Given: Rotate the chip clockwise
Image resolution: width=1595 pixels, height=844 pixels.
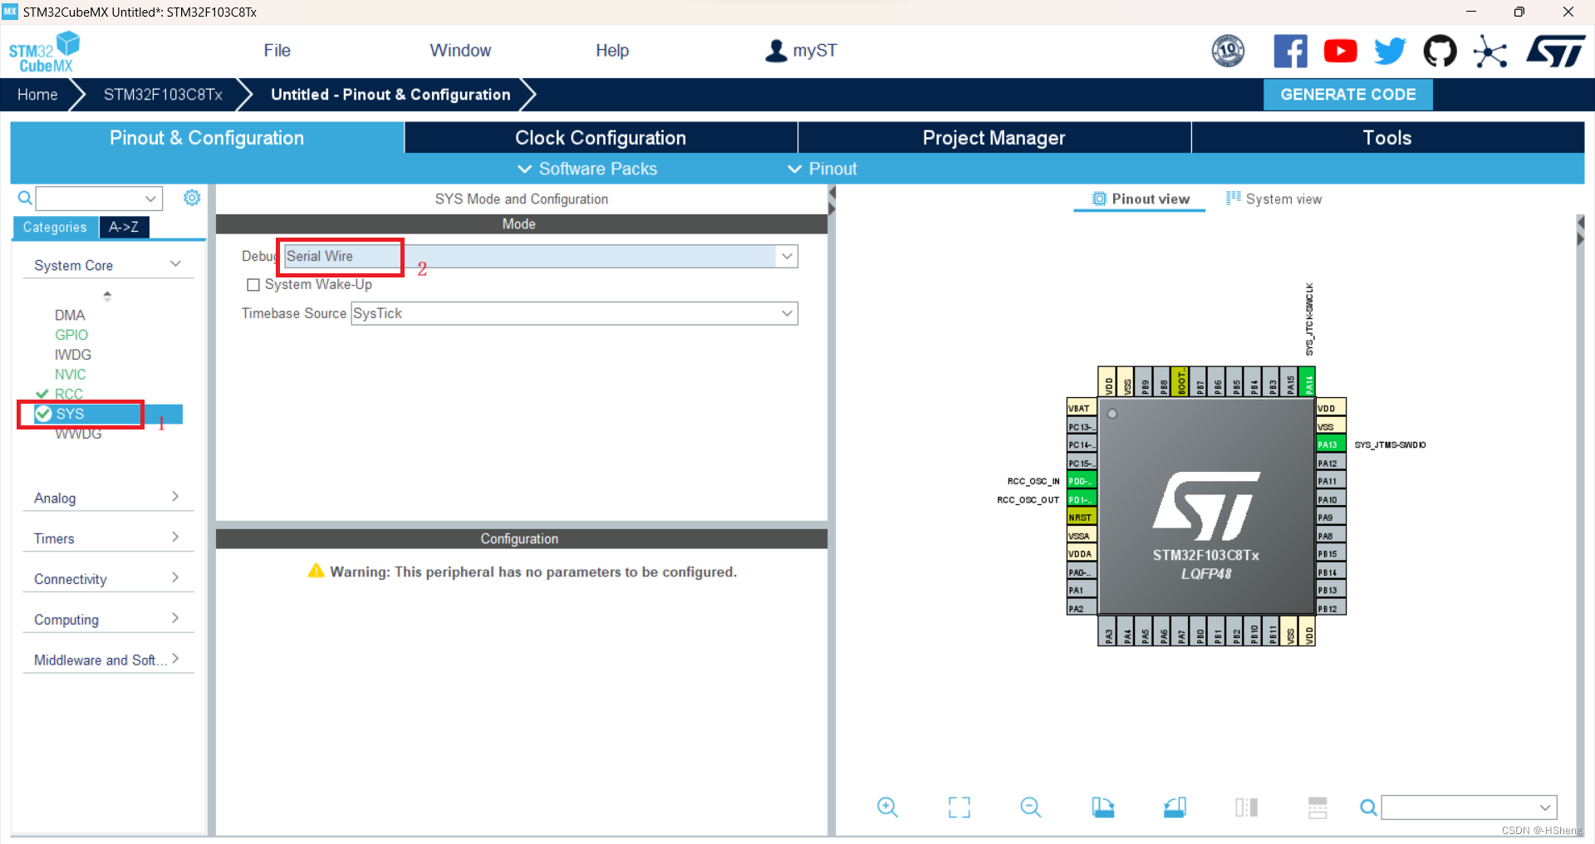Looking at the screenshot, I should pos(1102,807).
